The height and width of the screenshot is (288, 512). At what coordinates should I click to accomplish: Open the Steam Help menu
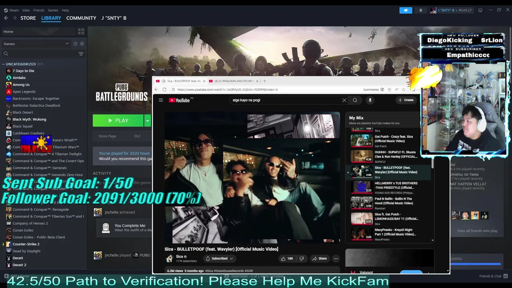click(x=65, y=10)
